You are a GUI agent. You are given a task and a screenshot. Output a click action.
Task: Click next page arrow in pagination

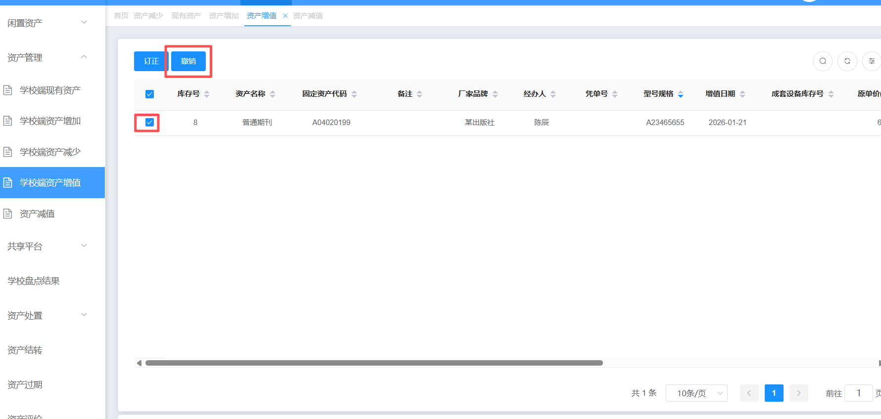[798, 393]
